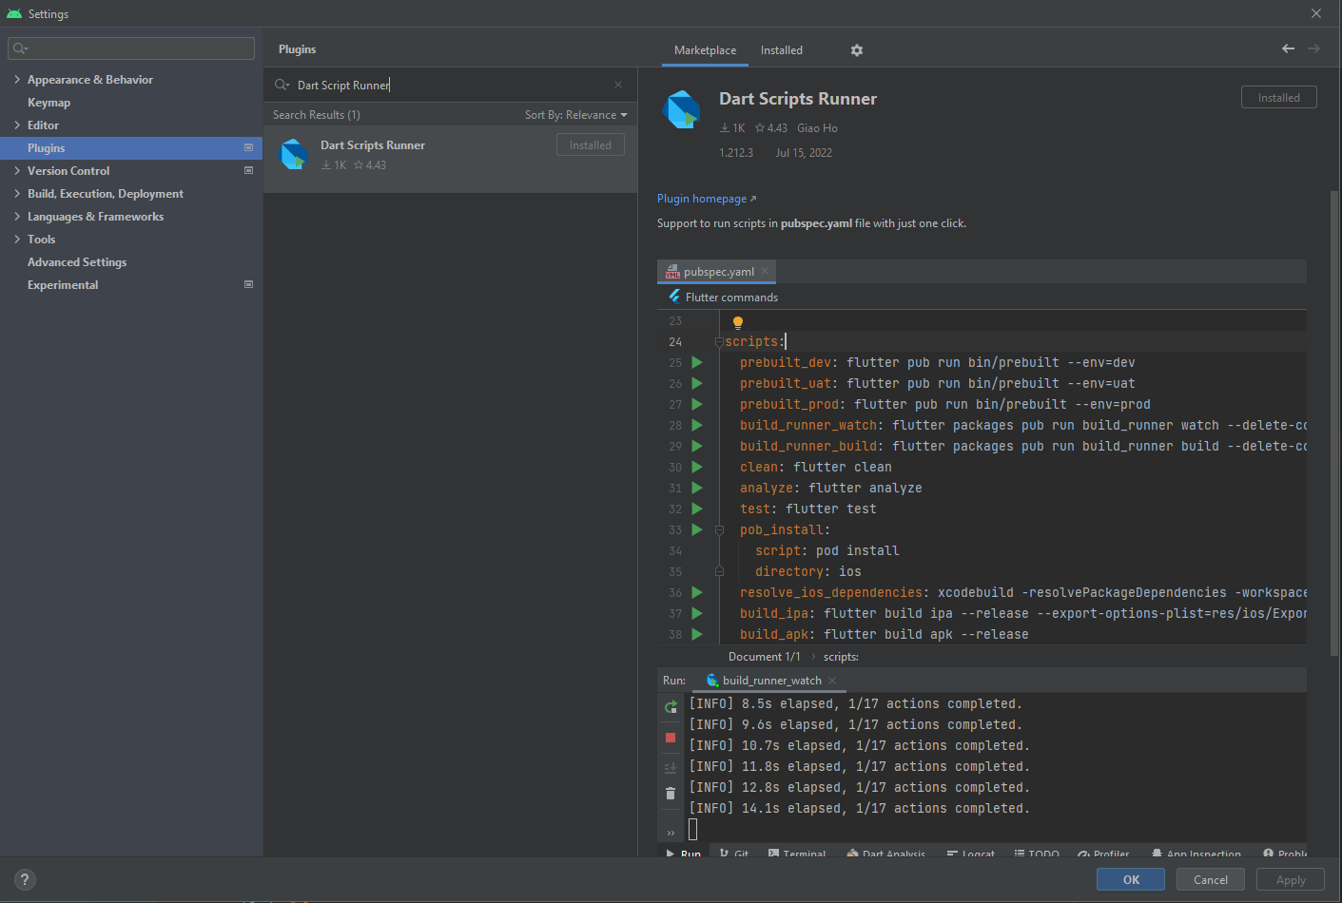Click the rerun icon in preview Run panel

[671, 706]
